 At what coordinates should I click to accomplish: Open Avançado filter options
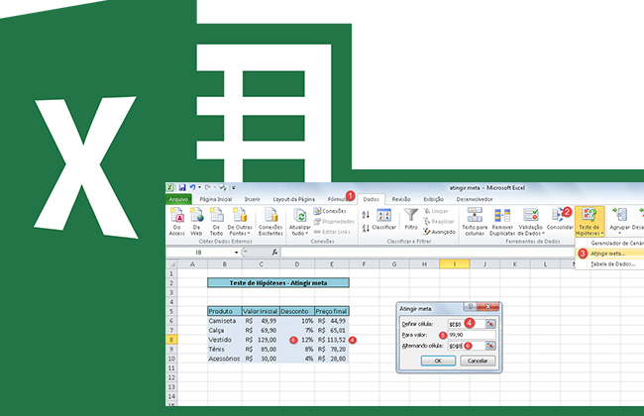tap(440, 232)
